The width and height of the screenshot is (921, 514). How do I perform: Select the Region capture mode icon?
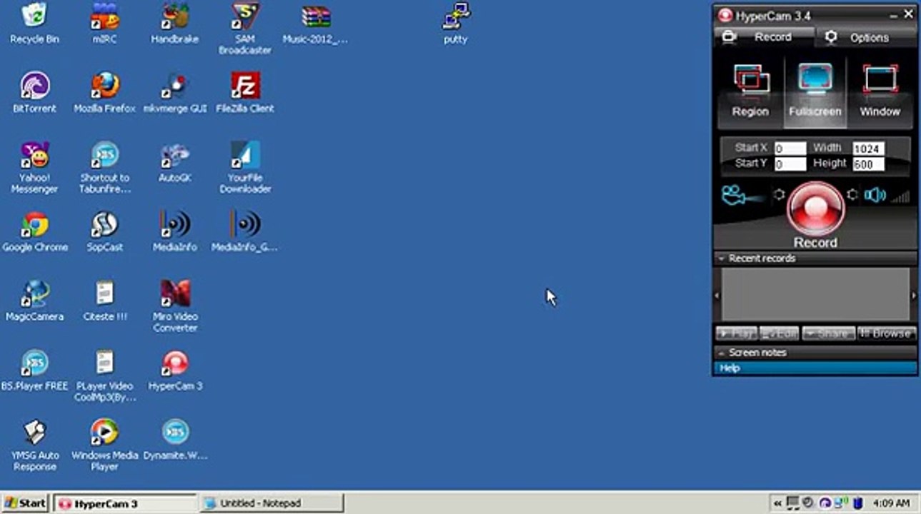point(750,91)
